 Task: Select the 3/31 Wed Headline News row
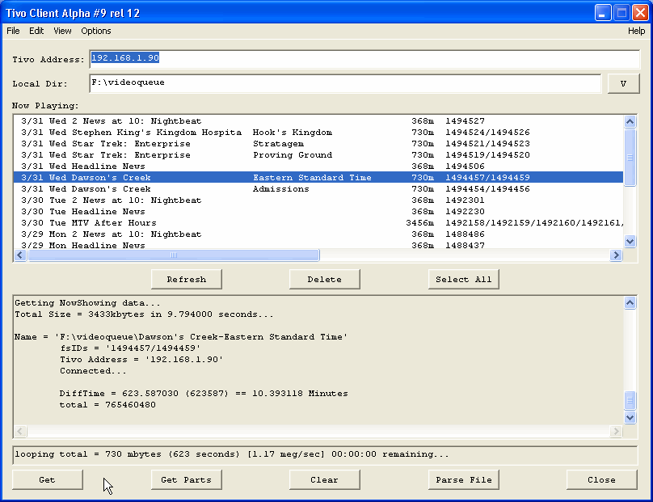point(318,166)
